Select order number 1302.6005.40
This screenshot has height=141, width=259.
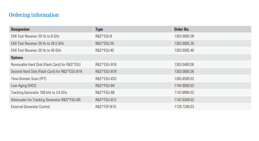coord(184,50)
